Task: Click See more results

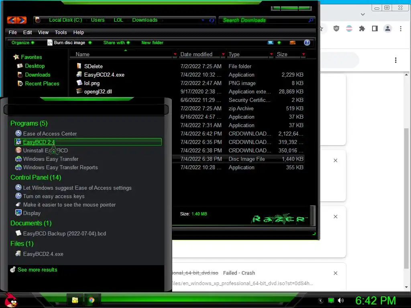Action: pos(37,270)
